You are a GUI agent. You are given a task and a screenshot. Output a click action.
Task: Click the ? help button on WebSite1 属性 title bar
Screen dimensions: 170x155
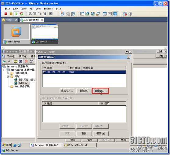click(x=127, y=52)
